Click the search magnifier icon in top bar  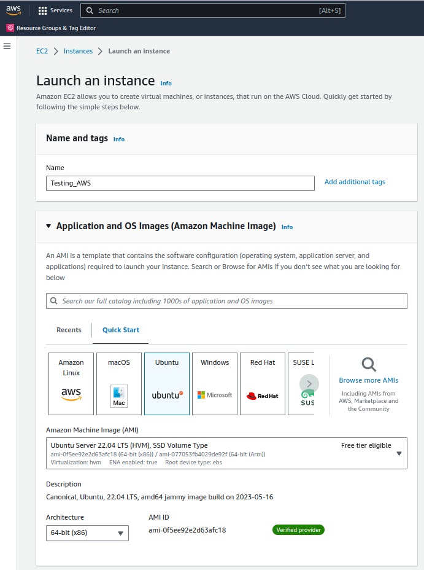pos(90,10)
